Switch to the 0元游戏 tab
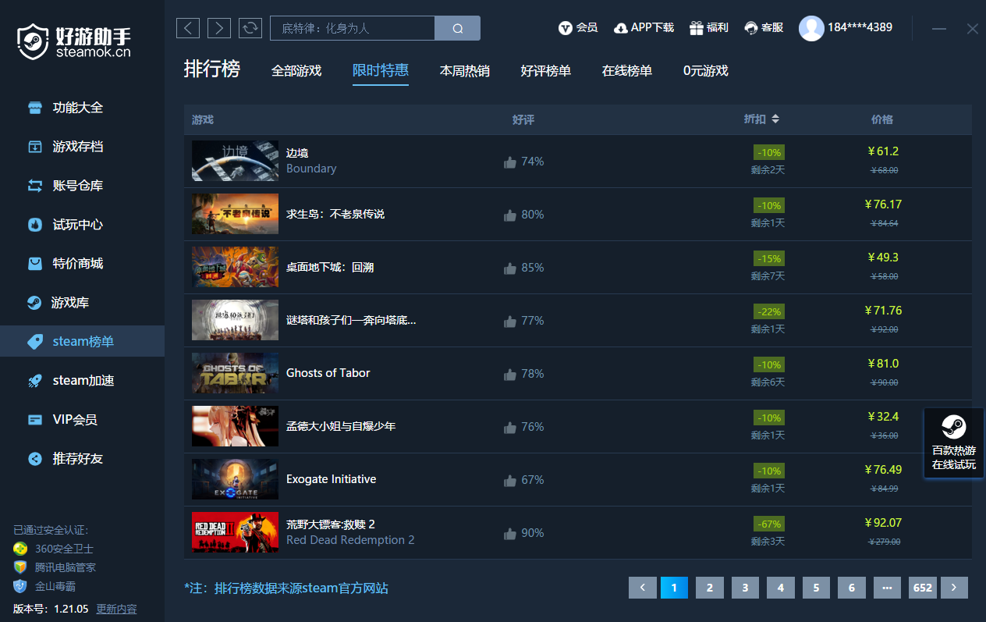The image size is (986, 622). pos(706,71)
